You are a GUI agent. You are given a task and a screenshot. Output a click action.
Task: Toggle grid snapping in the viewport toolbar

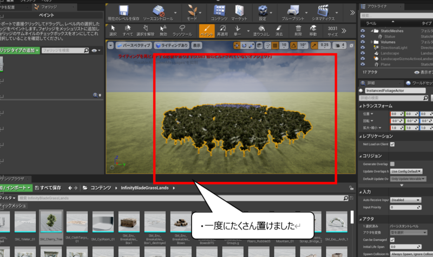[x=275, y=45]
